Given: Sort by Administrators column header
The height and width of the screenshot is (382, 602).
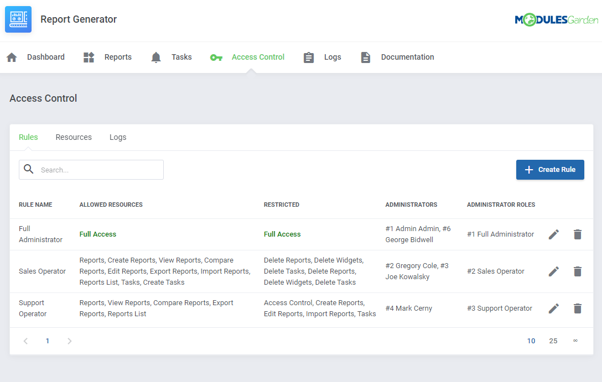Looking at the screenshot, I should [x=411, y=205].
